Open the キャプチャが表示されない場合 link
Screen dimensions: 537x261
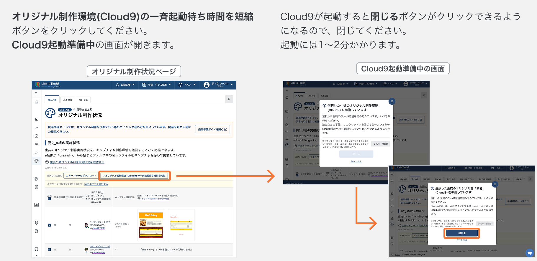click(155, 199)
